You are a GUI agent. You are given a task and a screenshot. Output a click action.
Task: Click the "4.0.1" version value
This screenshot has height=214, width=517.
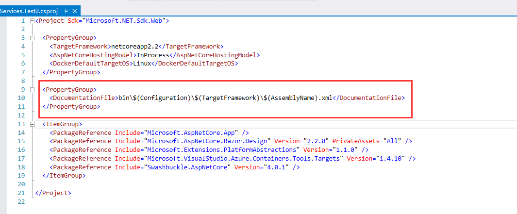276,167
